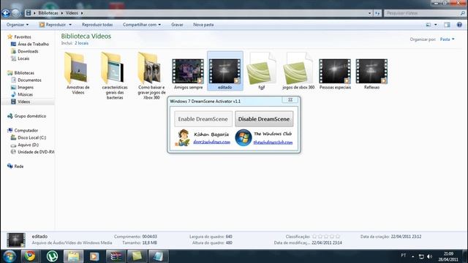
Task: Toggle the preview pane icon
Action: pyautogui.click(x=447, y=25)
